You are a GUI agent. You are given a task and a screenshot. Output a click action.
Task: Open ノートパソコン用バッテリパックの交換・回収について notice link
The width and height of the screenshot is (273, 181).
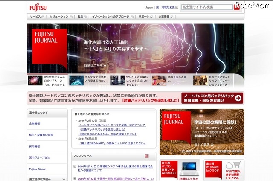[112, 125]
